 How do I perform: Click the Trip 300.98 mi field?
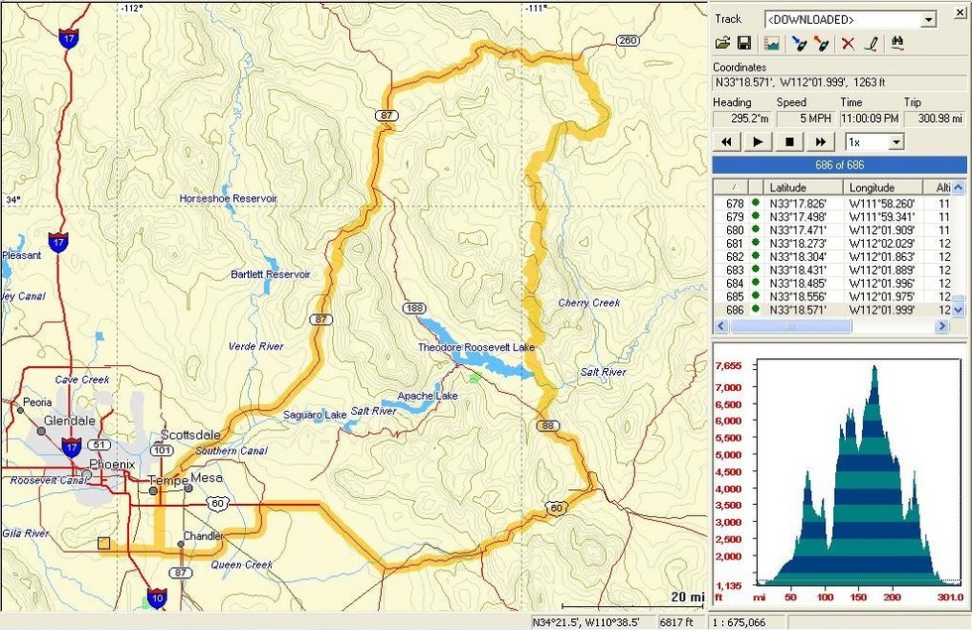934,118
